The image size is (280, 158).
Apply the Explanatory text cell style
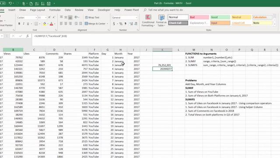199,23
